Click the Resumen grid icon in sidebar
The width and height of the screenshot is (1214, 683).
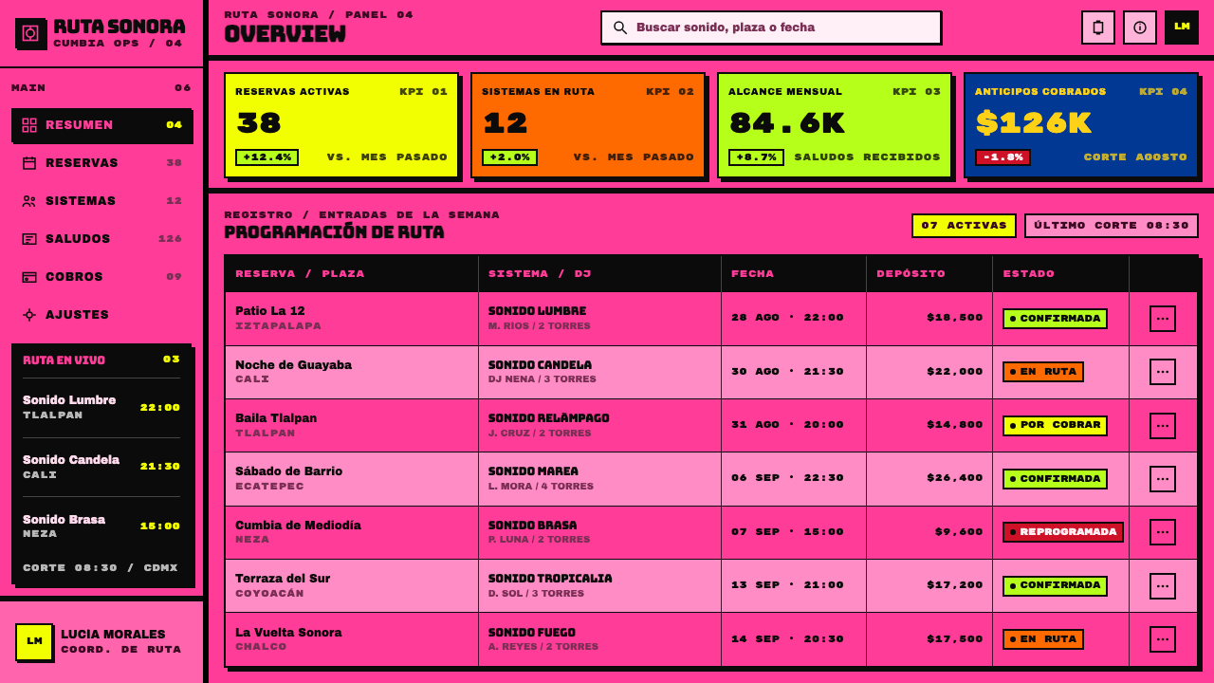[29, 125]
